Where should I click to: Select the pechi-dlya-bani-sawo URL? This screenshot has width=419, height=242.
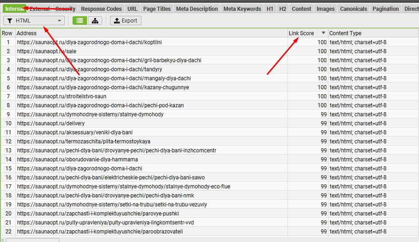click(x=111, y=178)
